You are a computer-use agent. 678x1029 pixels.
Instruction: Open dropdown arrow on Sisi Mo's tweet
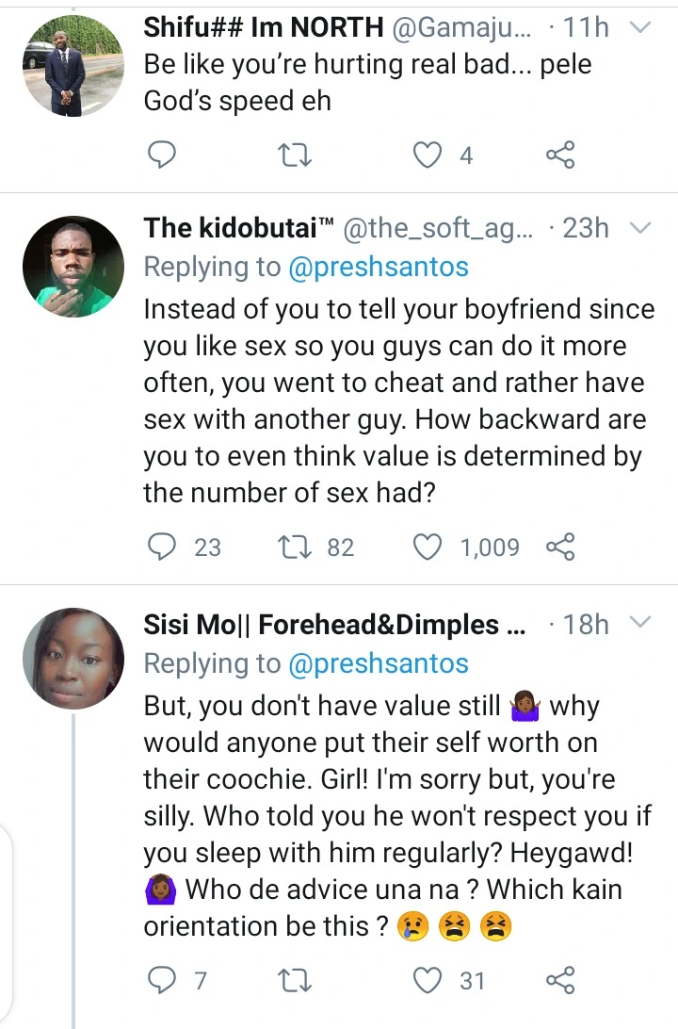pos(639,623)
